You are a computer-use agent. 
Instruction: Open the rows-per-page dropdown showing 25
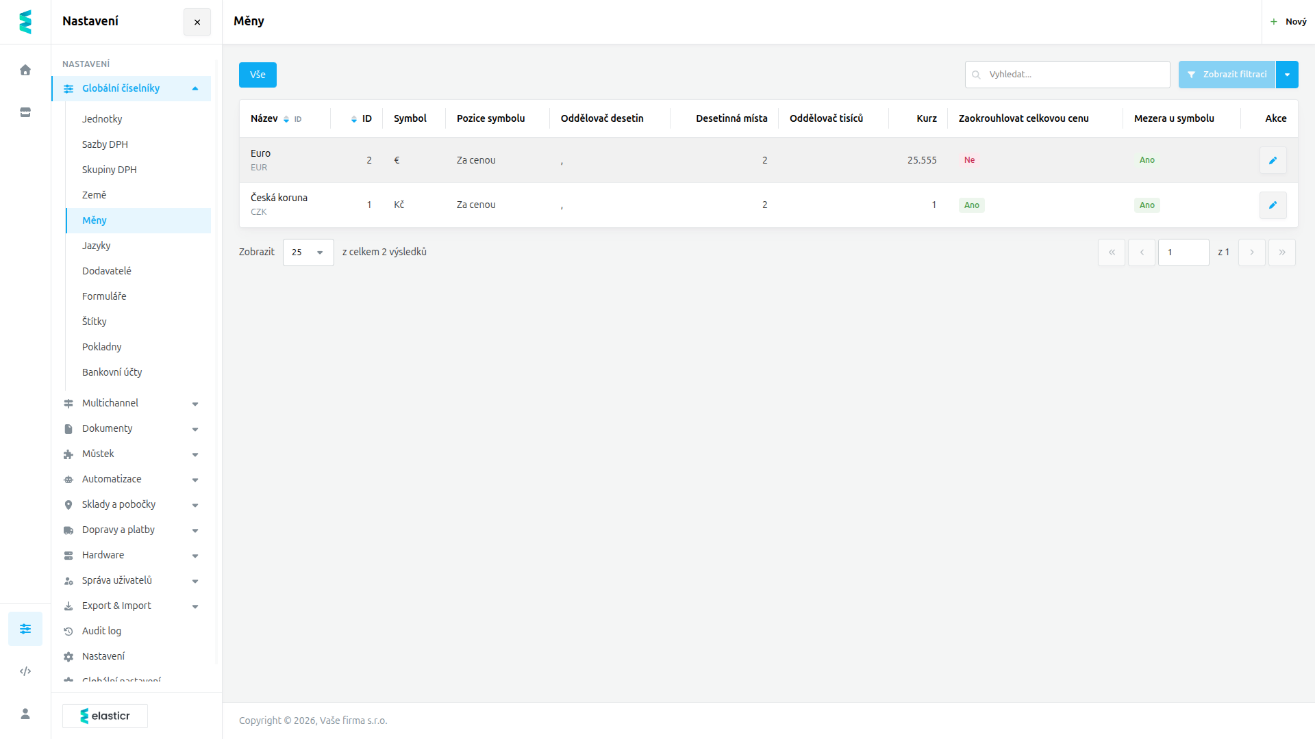point(308,252)
